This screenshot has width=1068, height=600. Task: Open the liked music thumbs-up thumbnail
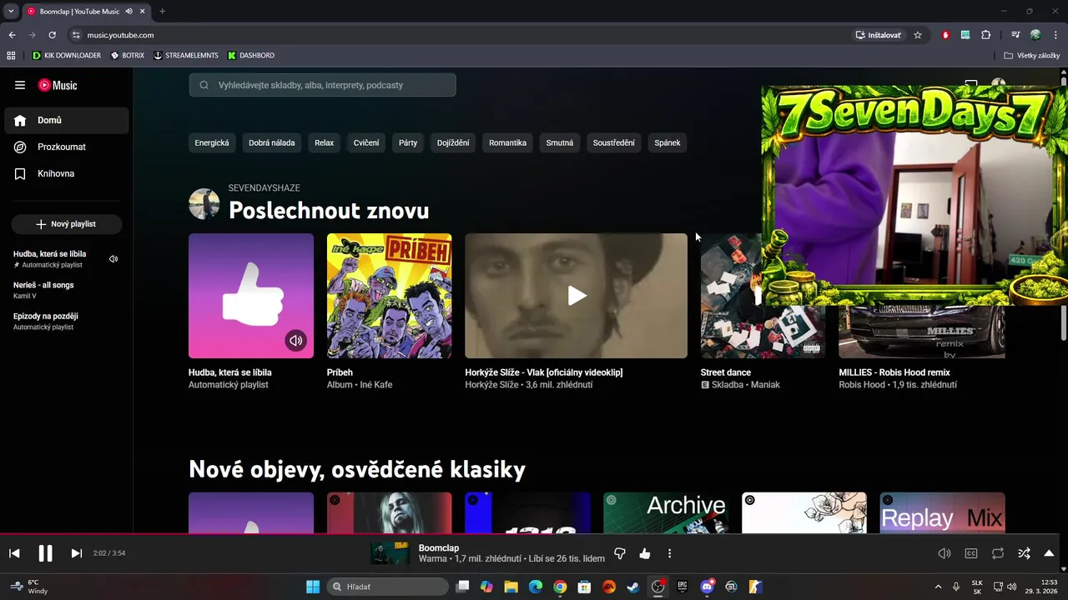[x=251, y=296]
